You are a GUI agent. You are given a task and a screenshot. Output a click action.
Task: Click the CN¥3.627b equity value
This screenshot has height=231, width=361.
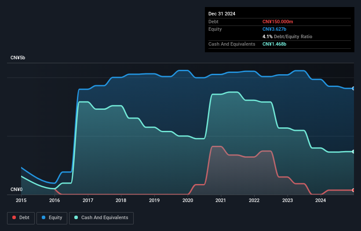(274, 29)
